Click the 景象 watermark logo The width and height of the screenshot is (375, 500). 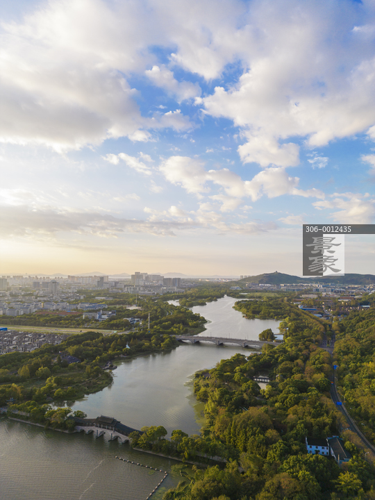(324, 255)
